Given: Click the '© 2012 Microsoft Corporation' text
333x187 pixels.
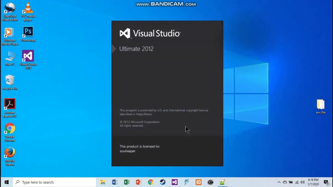Looking at the screenshot, I should 140,122.
